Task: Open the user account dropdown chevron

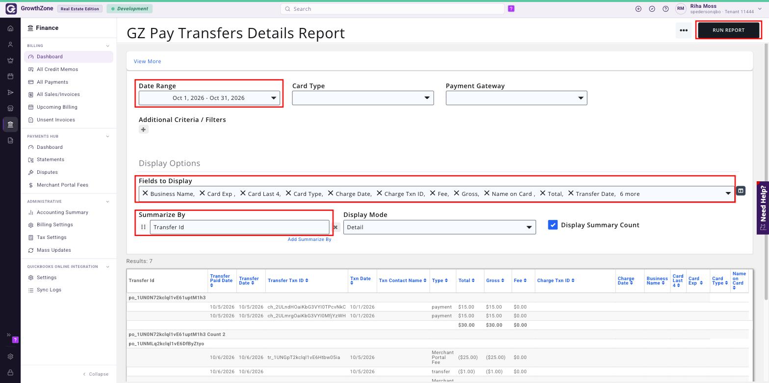Action: [x=760, y=9]
